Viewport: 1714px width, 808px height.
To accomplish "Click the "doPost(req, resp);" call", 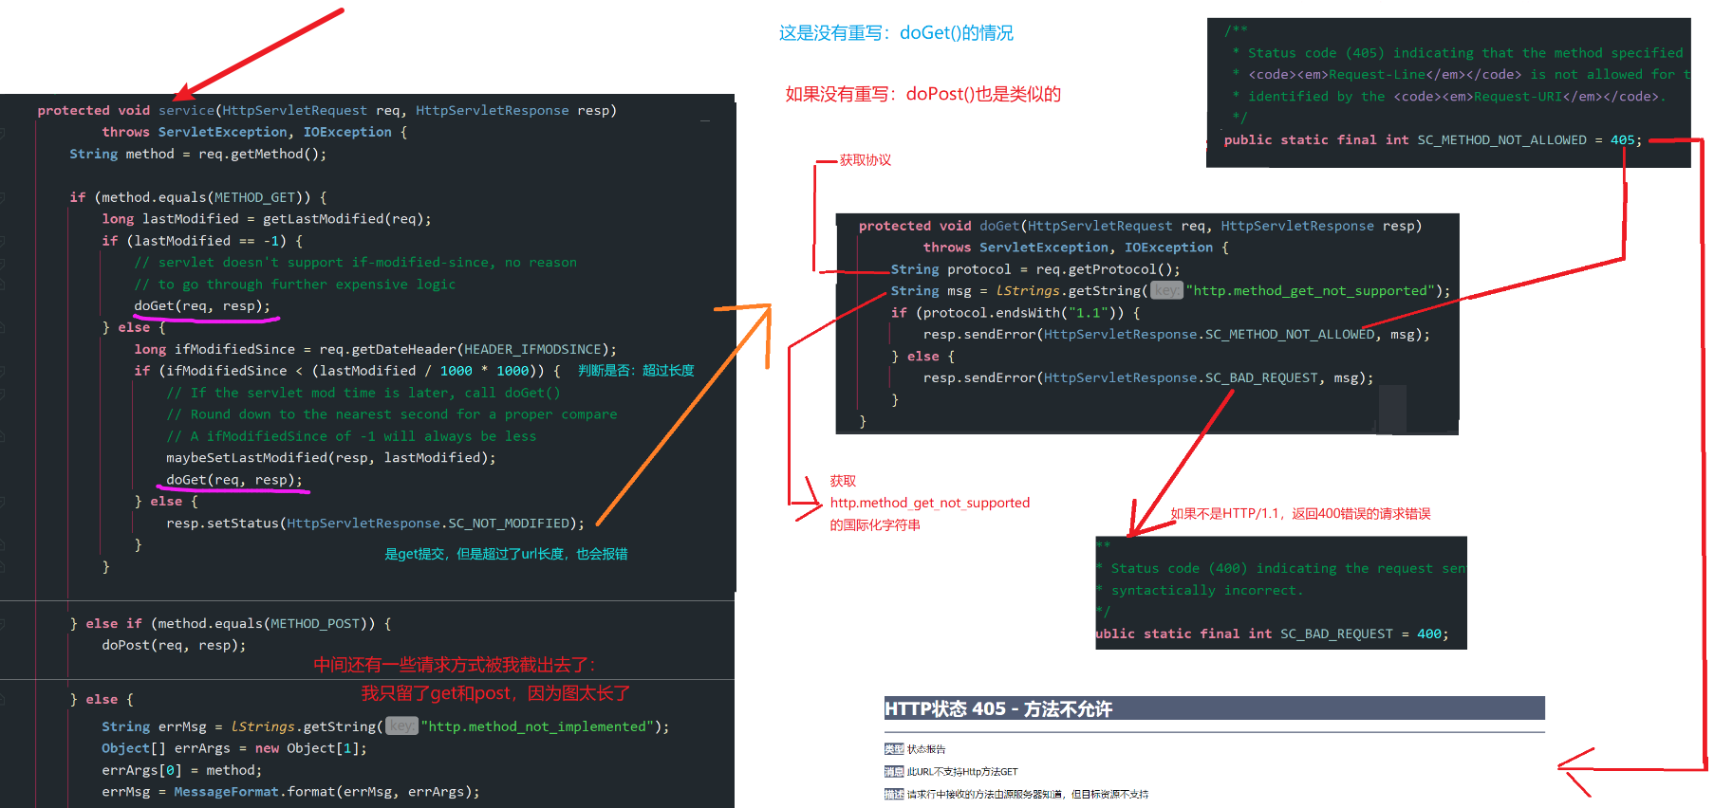I will tap(174, 646).
